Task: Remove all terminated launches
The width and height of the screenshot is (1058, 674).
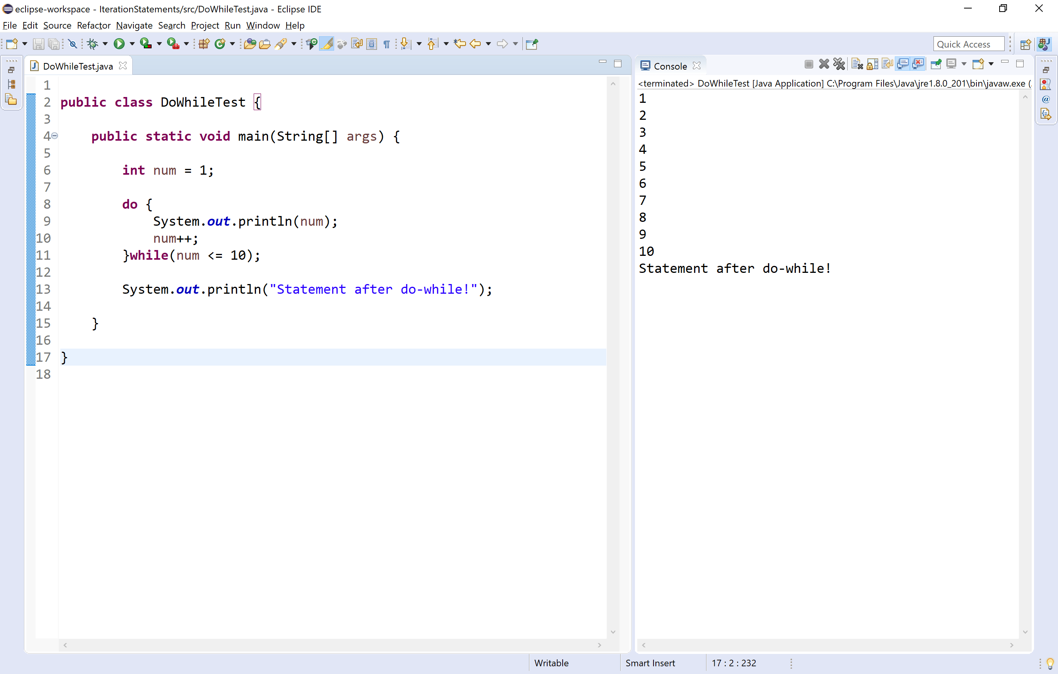Action: pos(840,64)
